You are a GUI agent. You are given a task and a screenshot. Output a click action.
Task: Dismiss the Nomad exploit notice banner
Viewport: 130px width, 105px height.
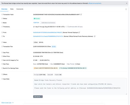(x=127, y=3)
